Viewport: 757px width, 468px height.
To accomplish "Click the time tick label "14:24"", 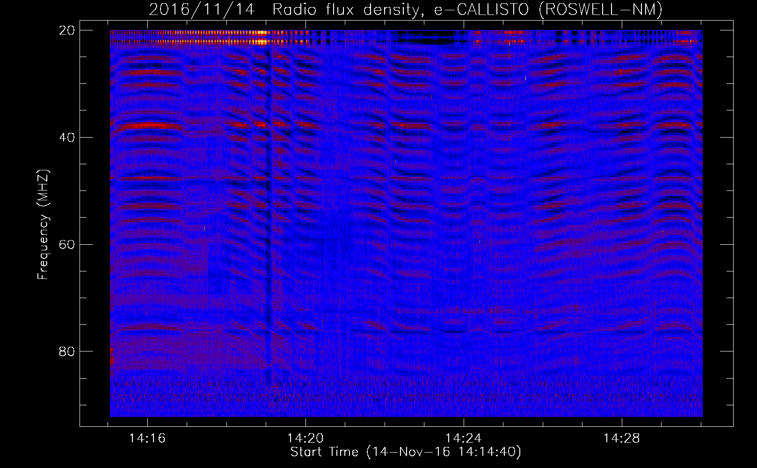I will click(x=464, y=439).
